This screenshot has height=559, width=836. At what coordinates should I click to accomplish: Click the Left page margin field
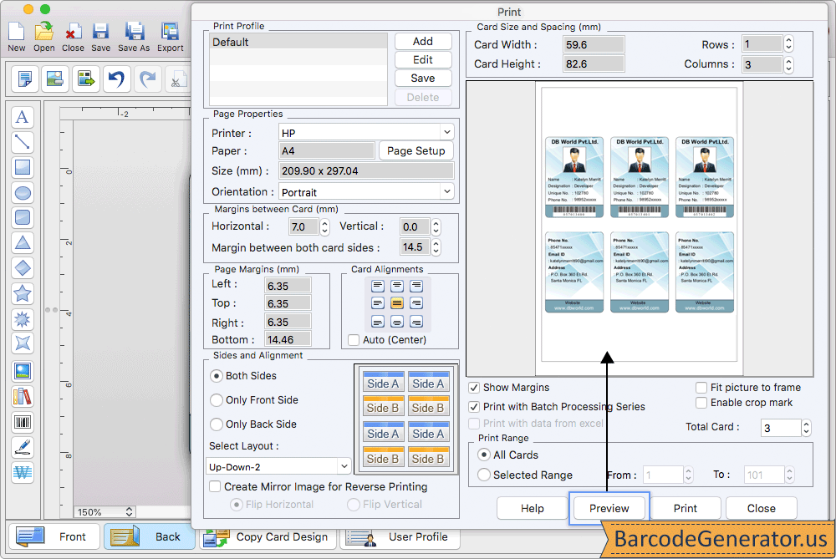pos(288,286)
